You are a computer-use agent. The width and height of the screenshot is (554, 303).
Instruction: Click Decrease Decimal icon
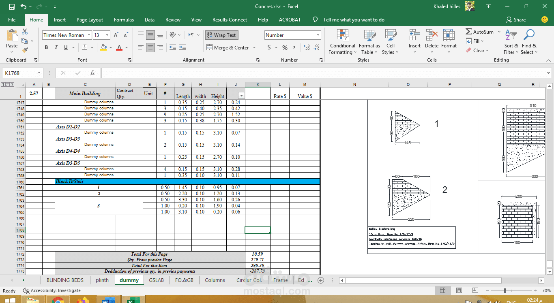pos(317,47)
